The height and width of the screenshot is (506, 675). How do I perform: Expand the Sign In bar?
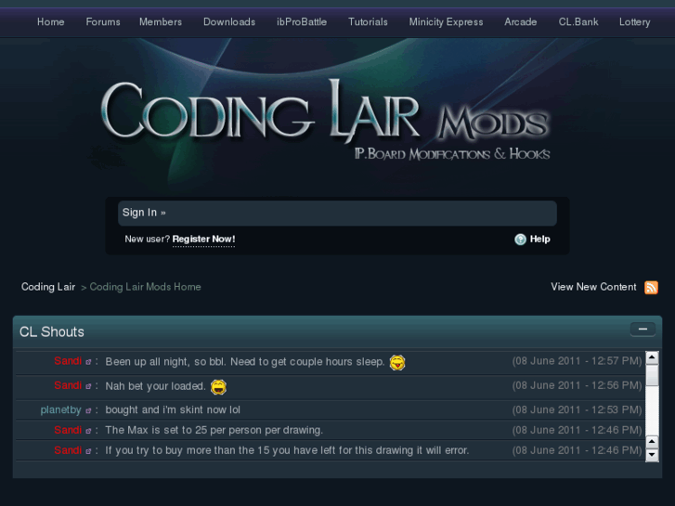pyautogui.click(x=144, y=213)
